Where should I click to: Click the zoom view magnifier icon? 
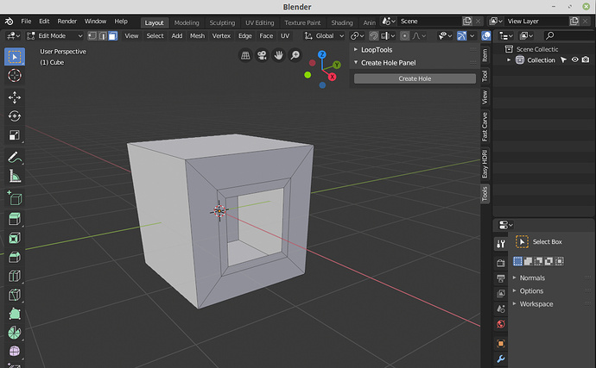(295, 55)
